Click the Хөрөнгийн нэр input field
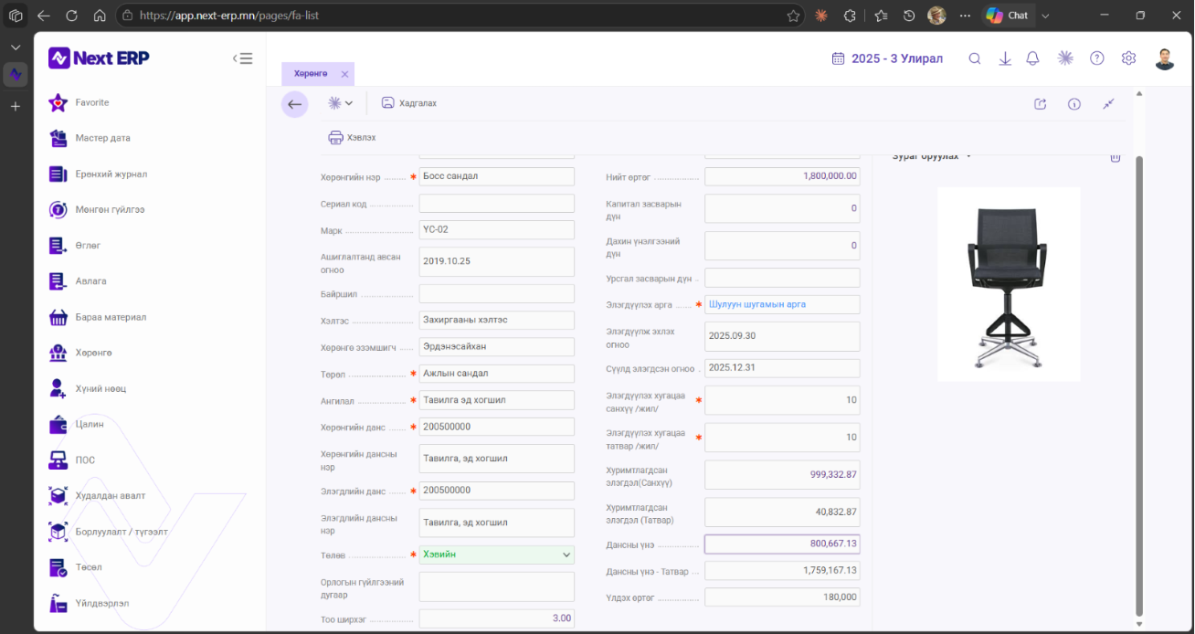The image size is (1195, 634). click(497, 176)
